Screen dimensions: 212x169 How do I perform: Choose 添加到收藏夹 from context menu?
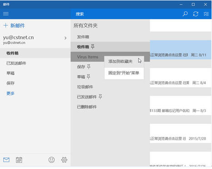click(124, 61)
